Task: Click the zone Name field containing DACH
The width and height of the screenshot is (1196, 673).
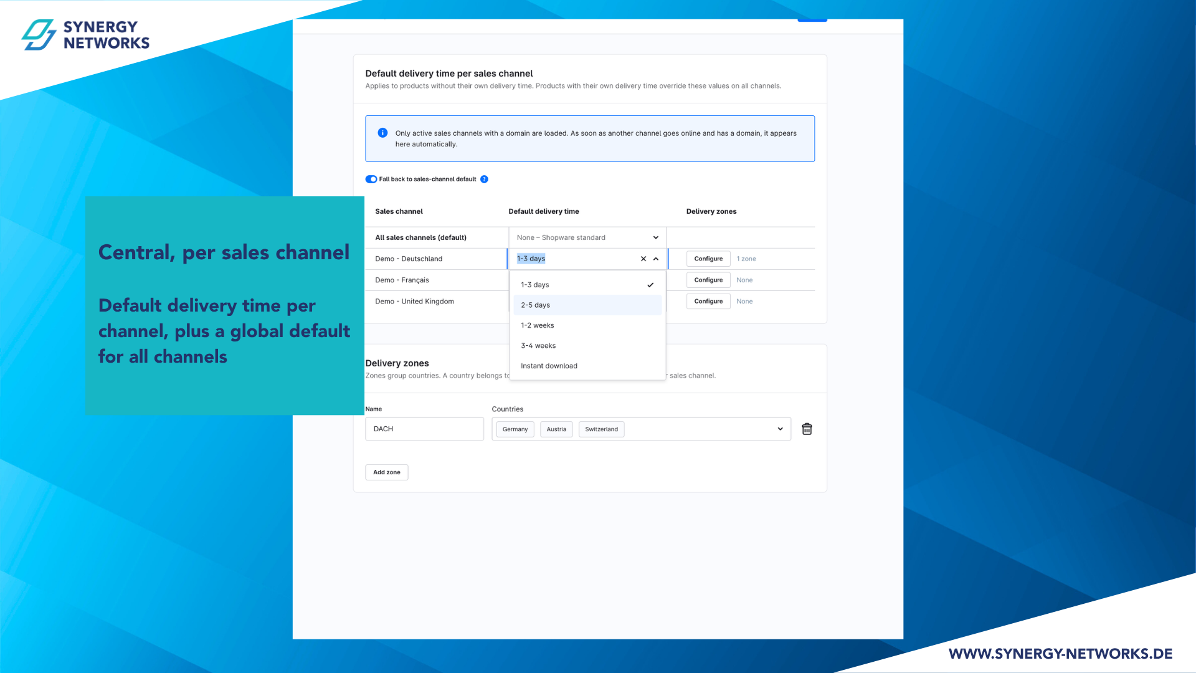Action: (x=424, y=429)
